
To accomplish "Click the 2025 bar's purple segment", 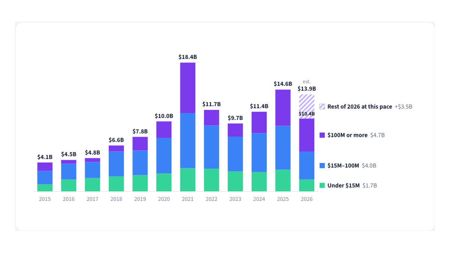I will tap(283, 108).
